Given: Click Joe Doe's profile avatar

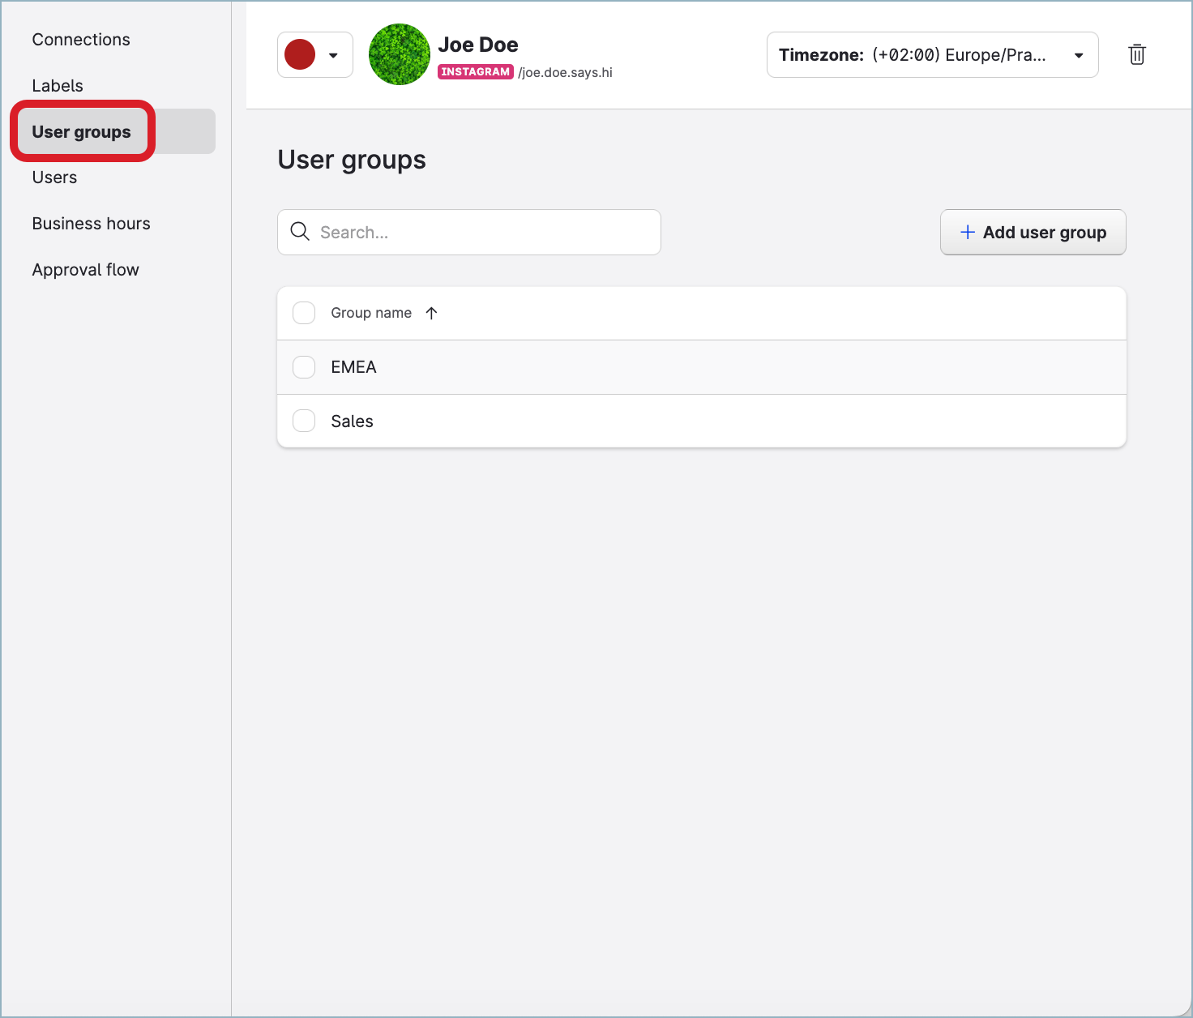Looking at the screenshot, I should (399, 54).
